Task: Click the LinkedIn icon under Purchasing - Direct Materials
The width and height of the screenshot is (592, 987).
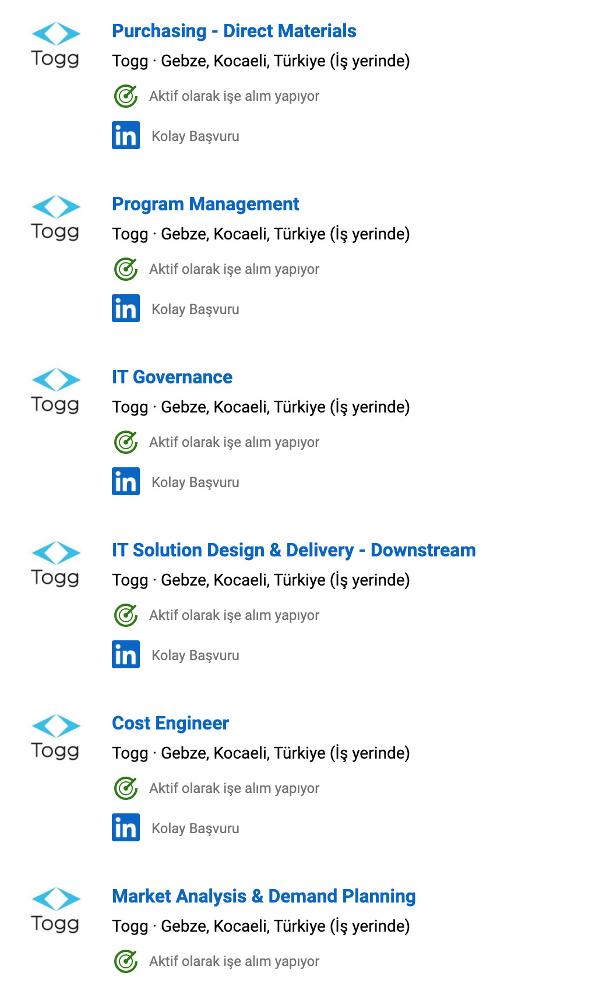Action: point(126,135)
